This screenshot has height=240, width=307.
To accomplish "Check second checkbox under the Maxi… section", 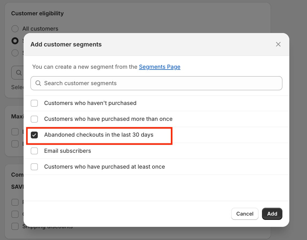I will (x=15, y=144).
